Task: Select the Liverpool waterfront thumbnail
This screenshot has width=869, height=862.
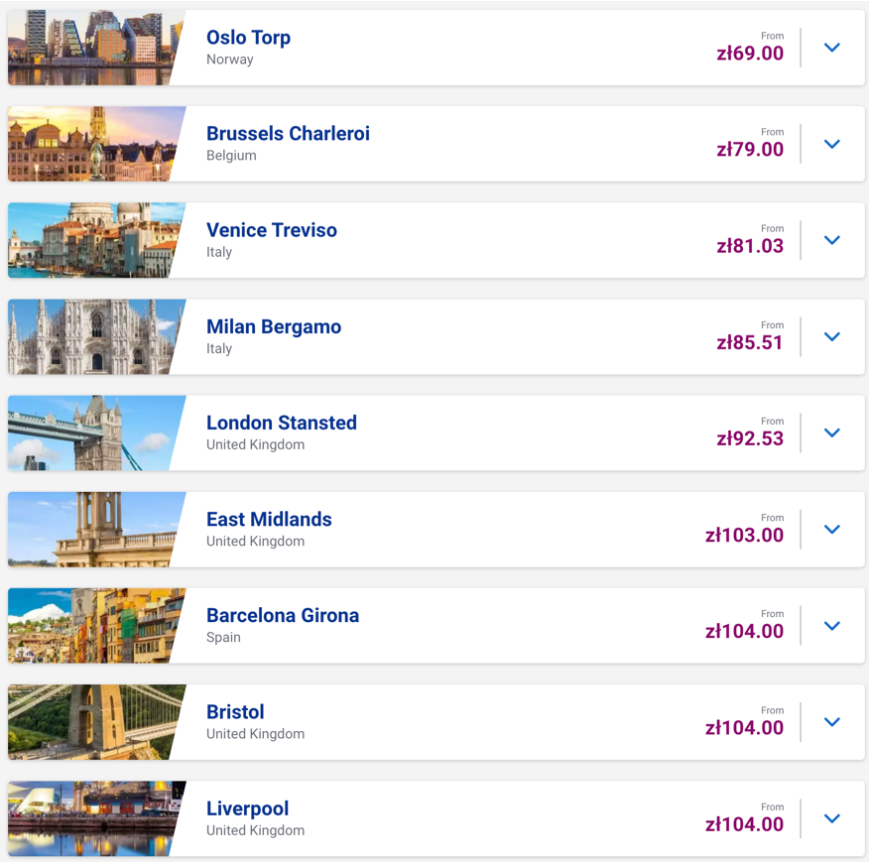Action: coord(96,818)
